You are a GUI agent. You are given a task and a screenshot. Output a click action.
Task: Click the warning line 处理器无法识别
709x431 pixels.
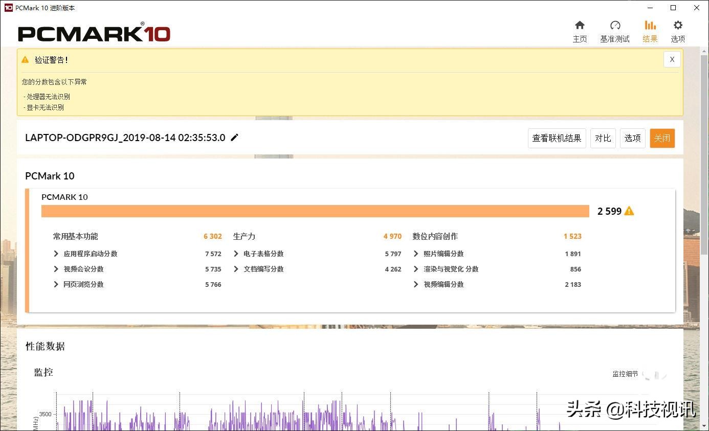click(x=47, y=96)
